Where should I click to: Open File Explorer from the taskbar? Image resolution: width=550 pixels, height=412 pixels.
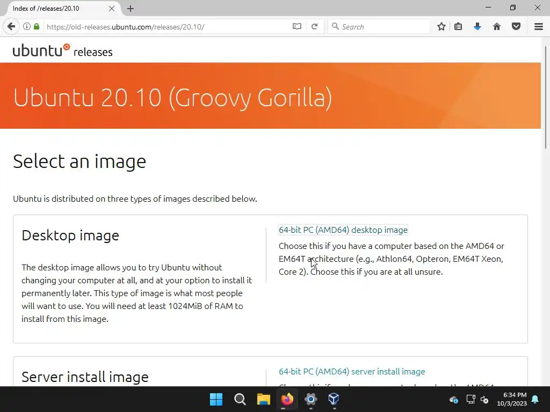(x=263, y=399)
